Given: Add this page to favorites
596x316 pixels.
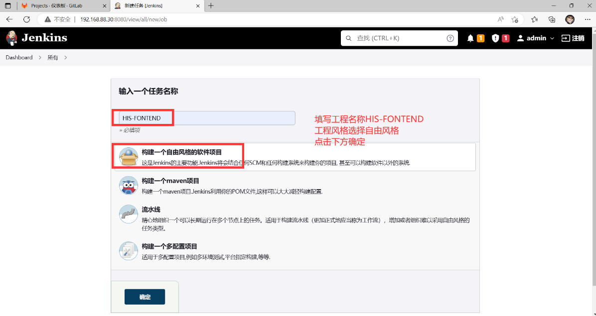Looking at the screenshot, I should tap(515, 19).
